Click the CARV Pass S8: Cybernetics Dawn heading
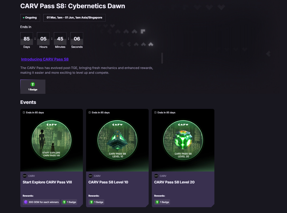Screen dimensions: 287x213 pyautogui.click(x=73, y=6)
